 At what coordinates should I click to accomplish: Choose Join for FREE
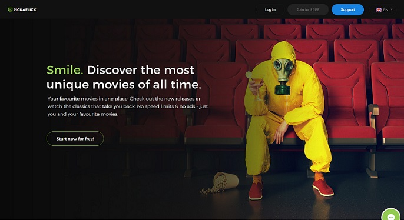pos(308,9)
